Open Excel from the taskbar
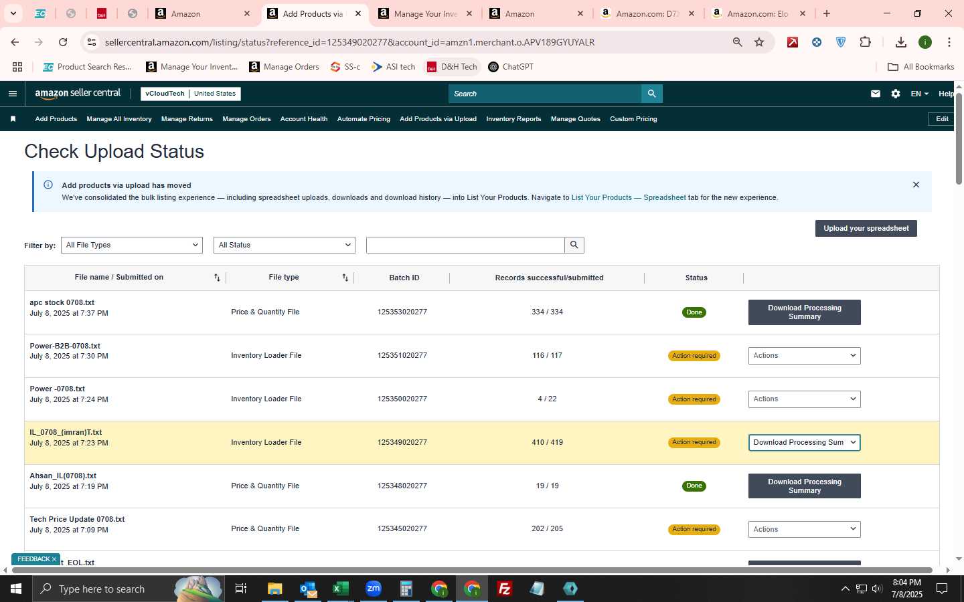The height and width of the screenshot is (602, 964). tap(341, 589)
